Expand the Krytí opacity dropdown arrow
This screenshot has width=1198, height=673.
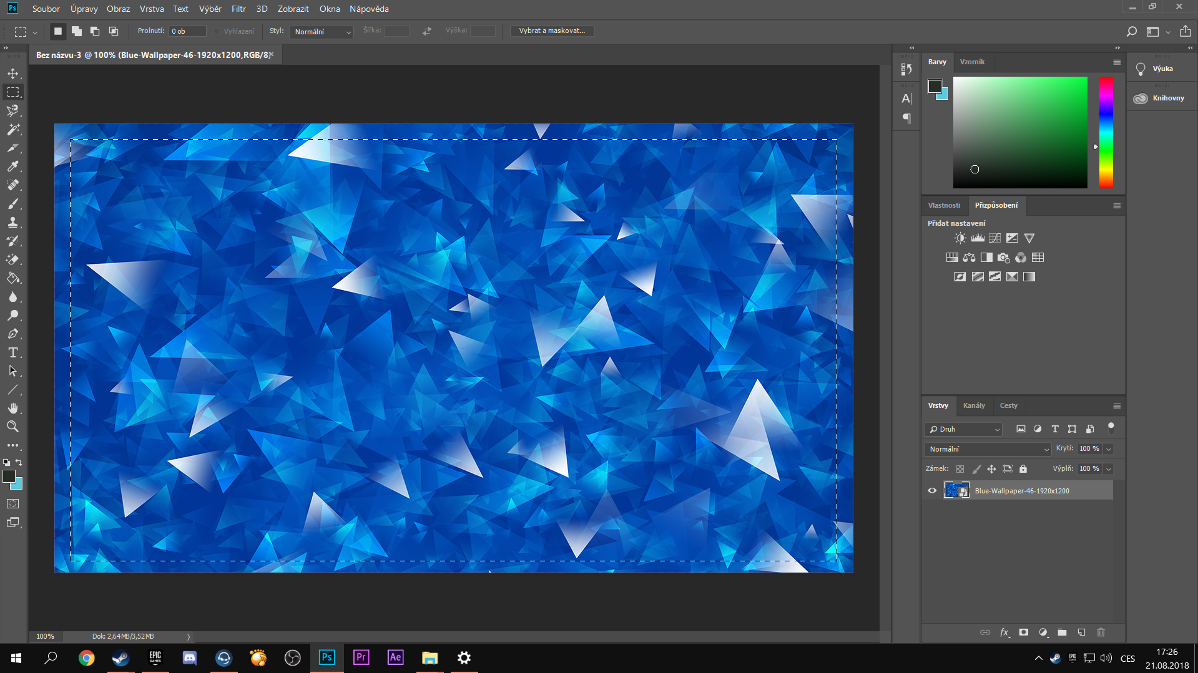click(1109, 449)
